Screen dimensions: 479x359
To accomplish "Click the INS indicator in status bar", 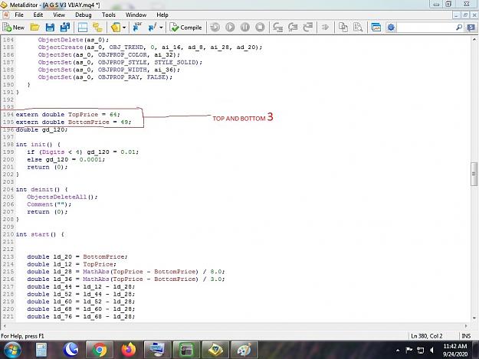I will click(466, 336).
